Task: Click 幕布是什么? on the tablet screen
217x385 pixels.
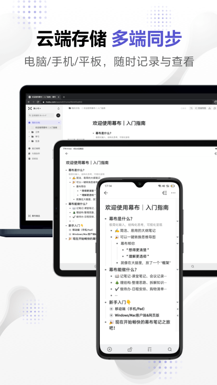Action: [x=77, y=170]
